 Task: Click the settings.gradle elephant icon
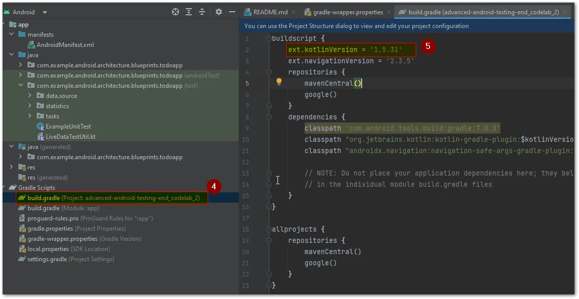(22, 259)
